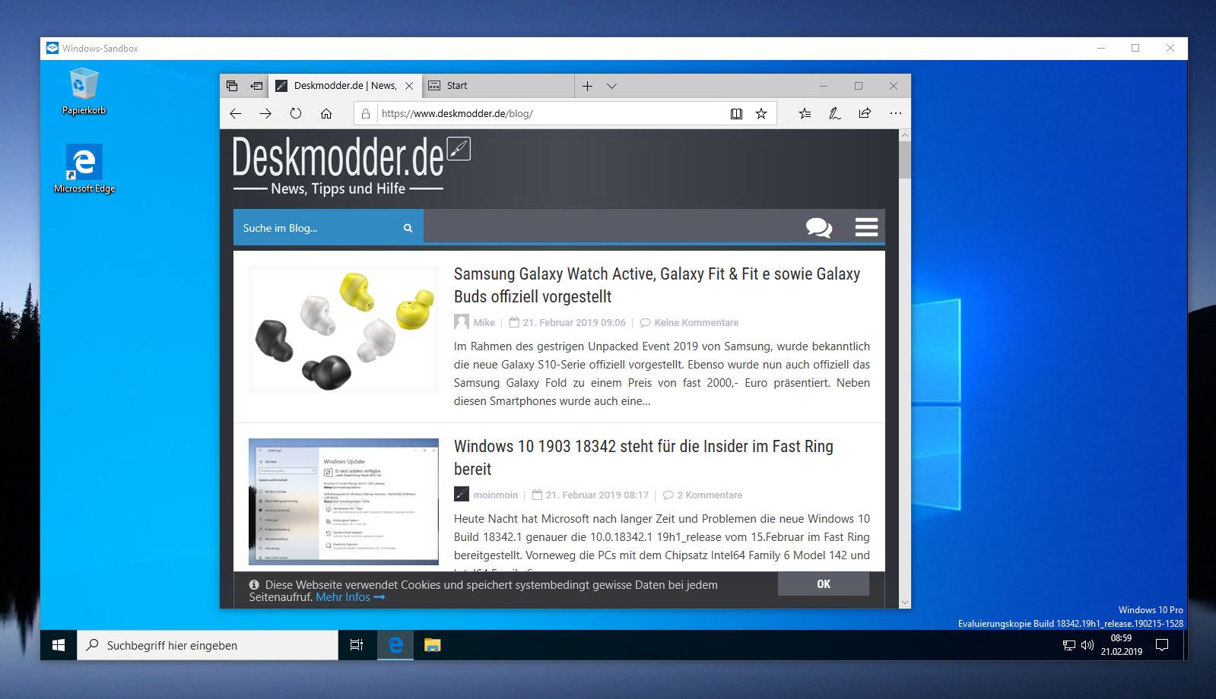Open the 2 Kommentare link
1216x699 pixels.
click(710, 495)
